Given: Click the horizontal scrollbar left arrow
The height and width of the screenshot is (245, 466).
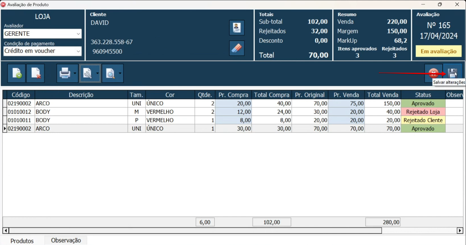Looking at the screenshot, I should (6, 231).
